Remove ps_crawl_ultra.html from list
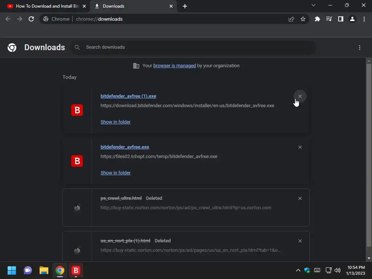This screenshot has height=279, width=372. click(x=300, y=198)
